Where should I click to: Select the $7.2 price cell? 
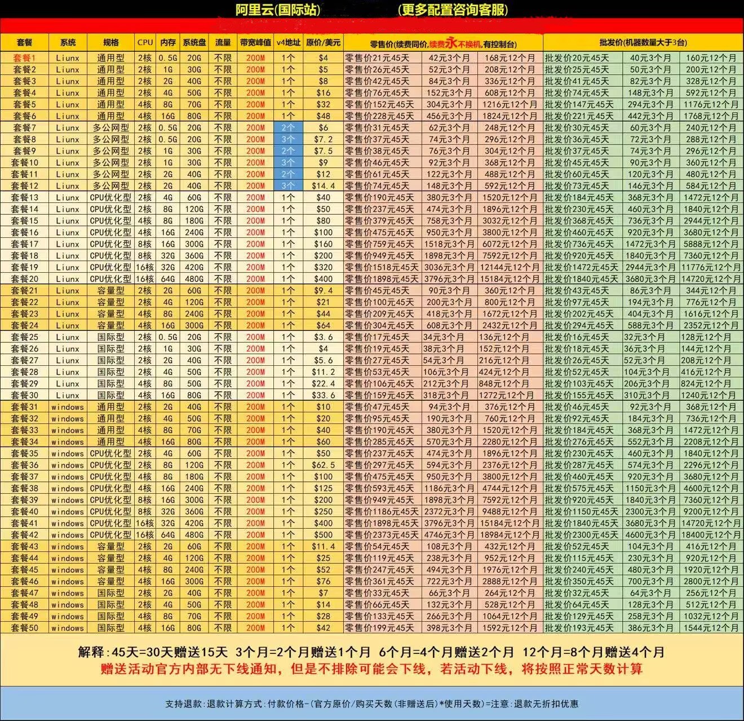coord(324,139)
